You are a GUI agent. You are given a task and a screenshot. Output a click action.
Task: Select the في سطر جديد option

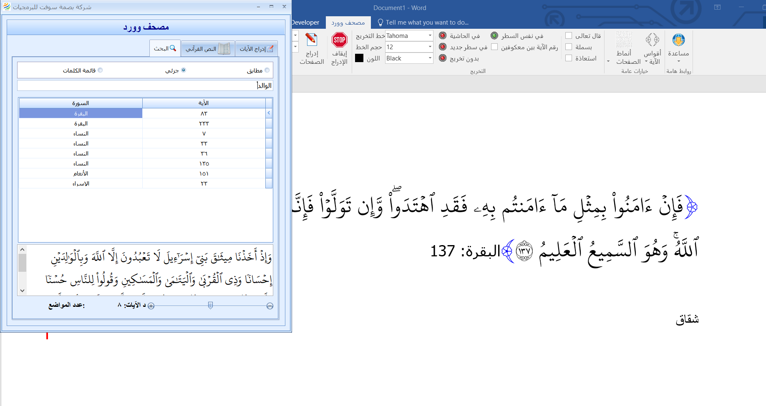pyautogui.click(x=443, y=47)
